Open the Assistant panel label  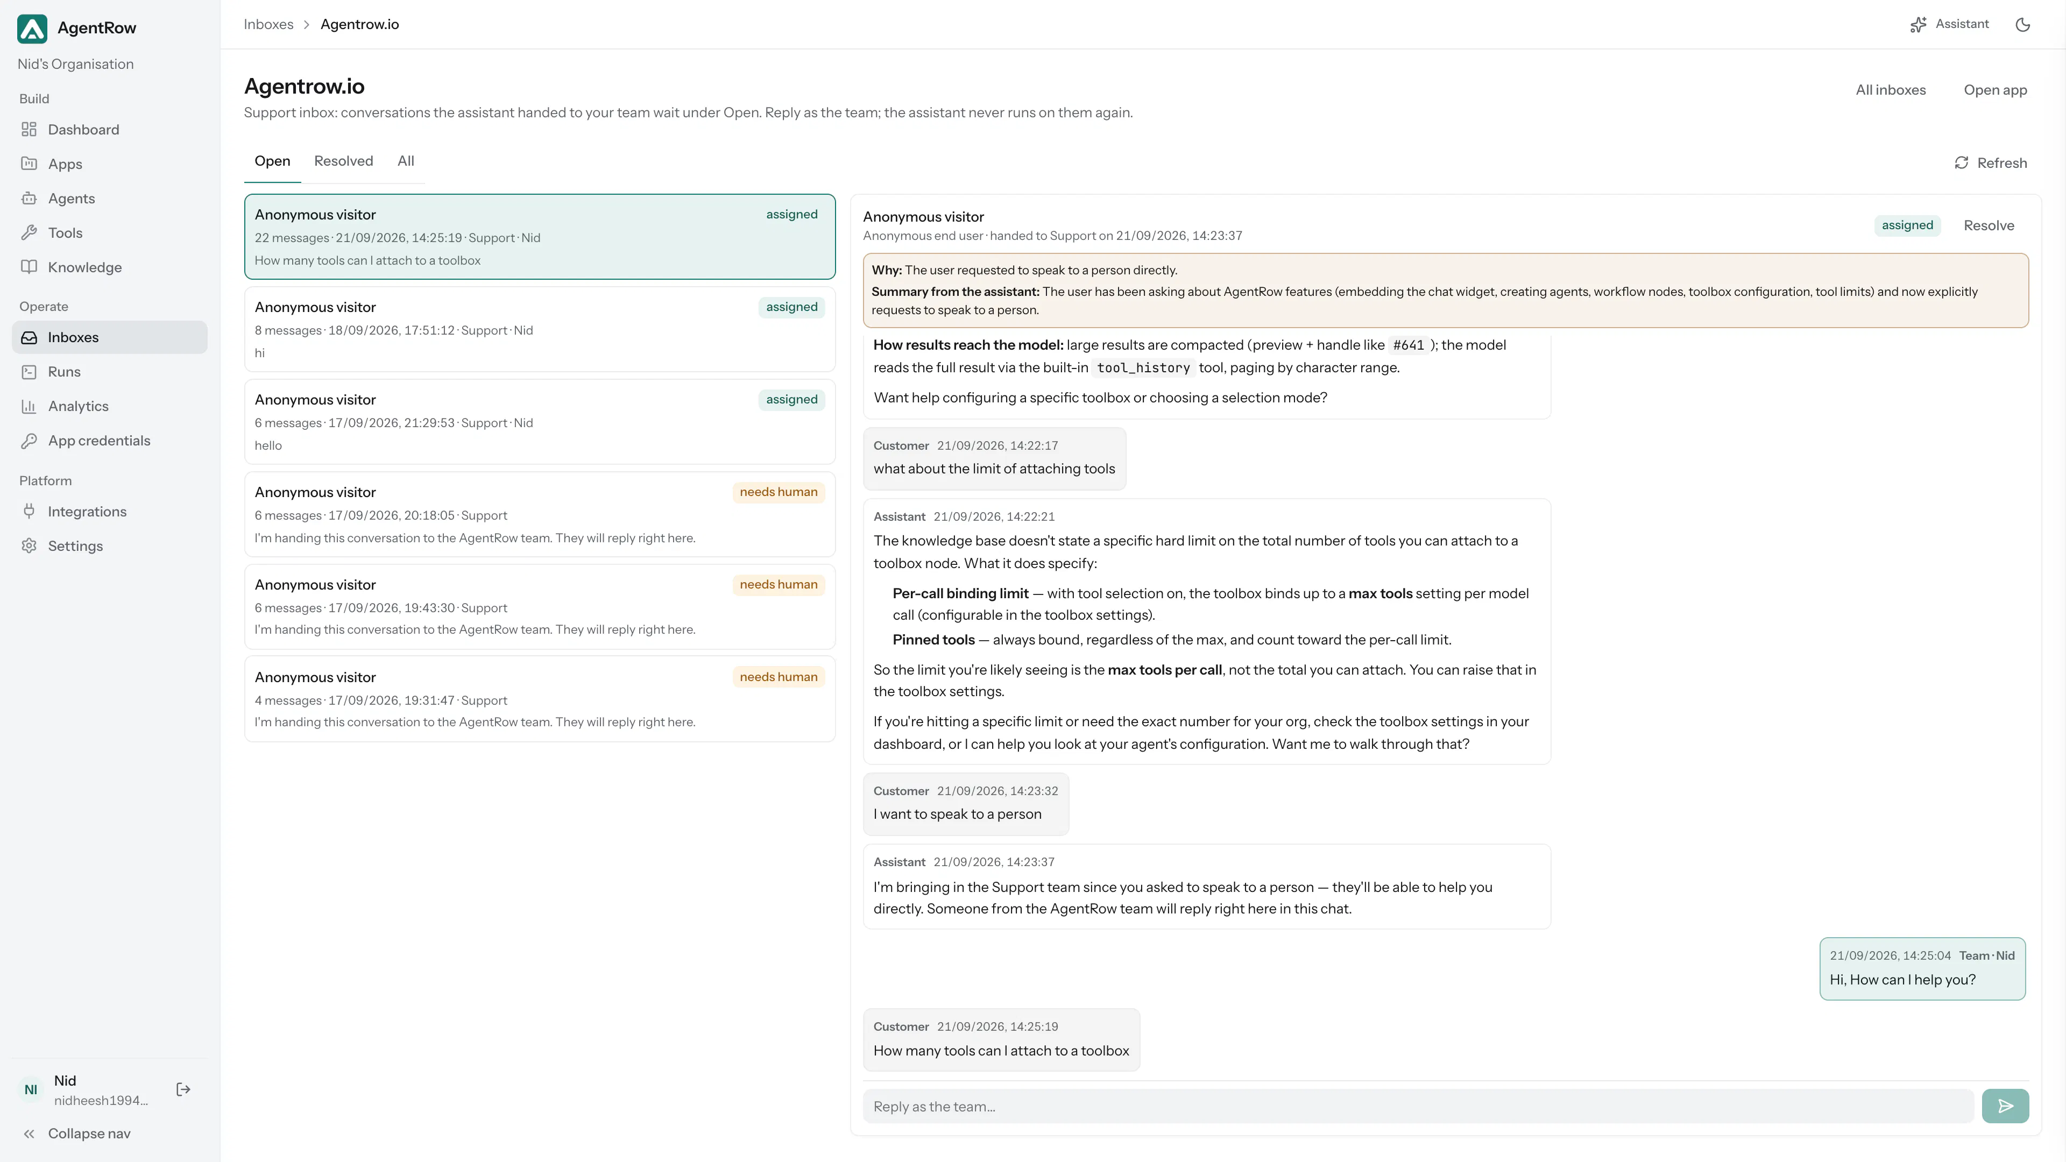click(1962, 24)
